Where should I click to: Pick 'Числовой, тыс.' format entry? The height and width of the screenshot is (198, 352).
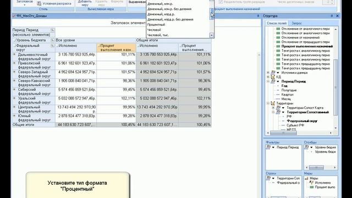[158, 35]
